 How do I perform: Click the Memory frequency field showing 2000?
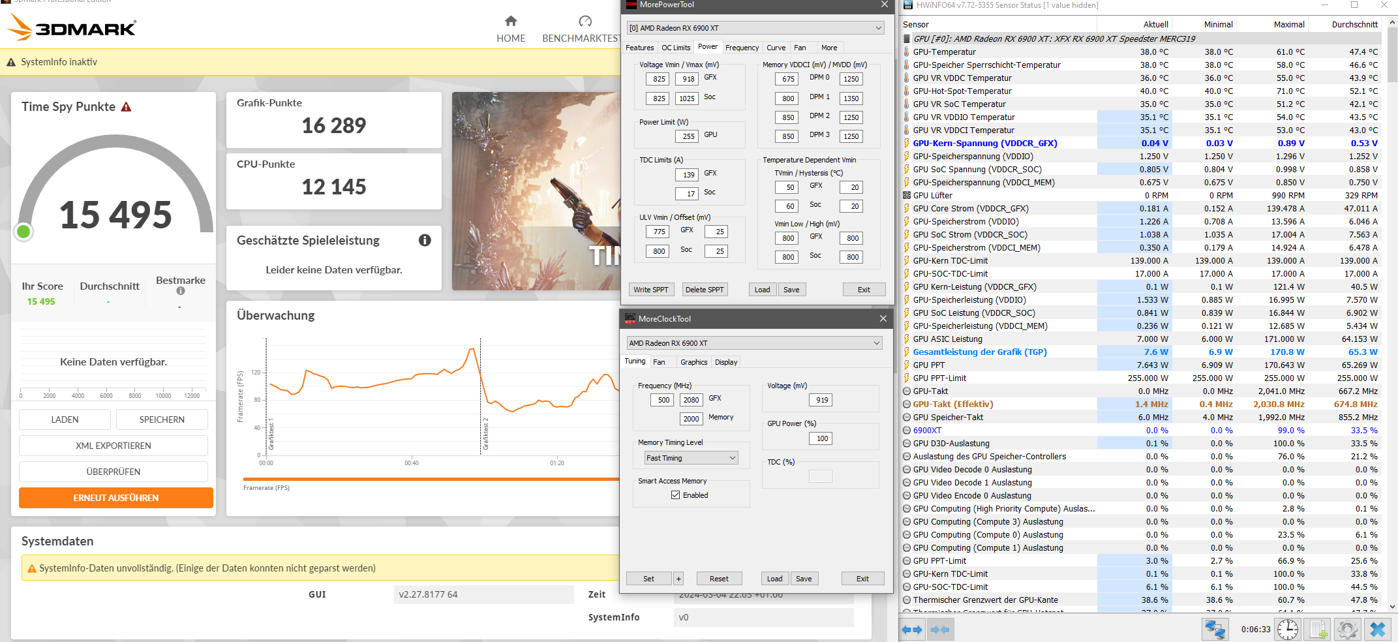pyautogui.click(x=691, y=419)
